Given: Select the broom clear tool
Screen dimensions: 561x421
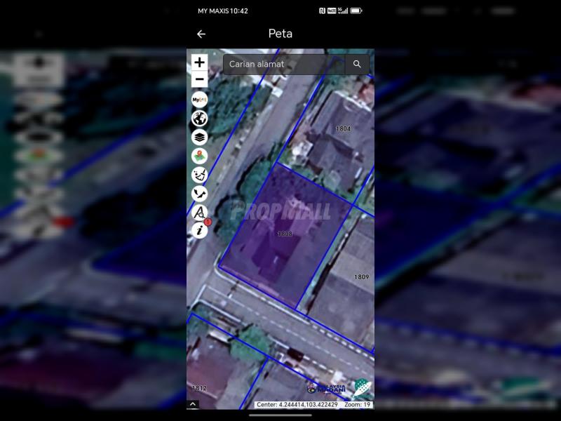Looking at the screenshot, I should click(x=199, y=175).
